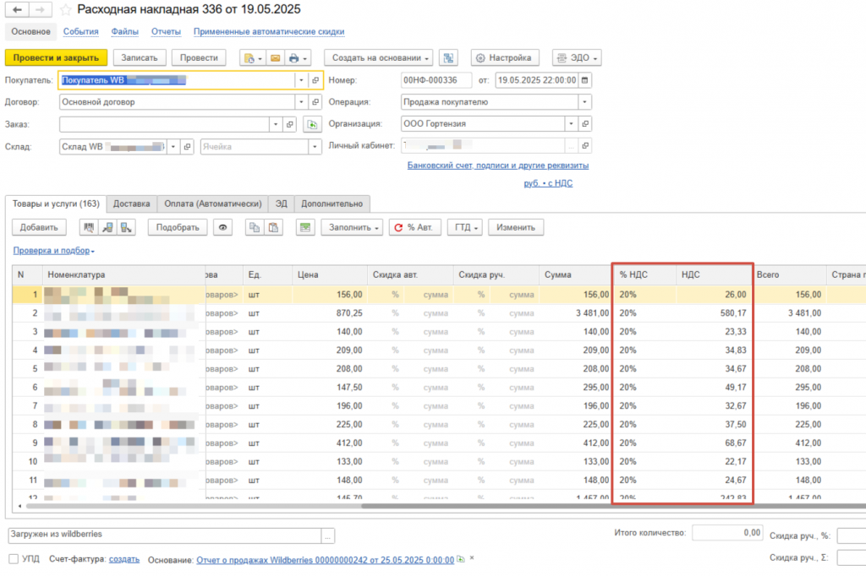Click the back navigation arrow
The image size is (866, 576).
pos(18,10)
